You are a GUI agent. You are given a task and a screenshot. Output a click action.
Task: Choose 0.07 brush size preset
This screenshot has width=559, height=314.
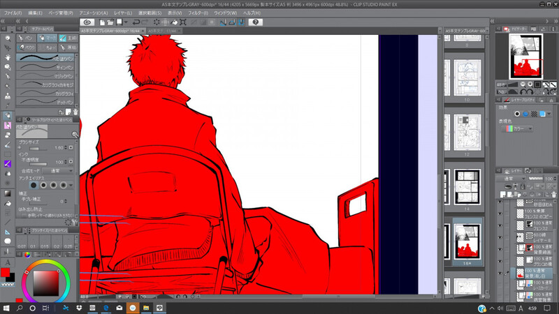[22, 242]
